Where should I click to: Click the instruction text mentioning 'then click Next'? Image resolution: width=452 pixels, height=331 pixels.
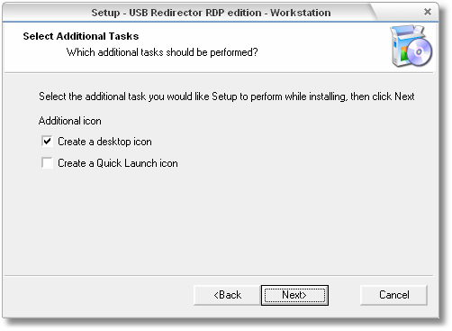click(227, 97)
